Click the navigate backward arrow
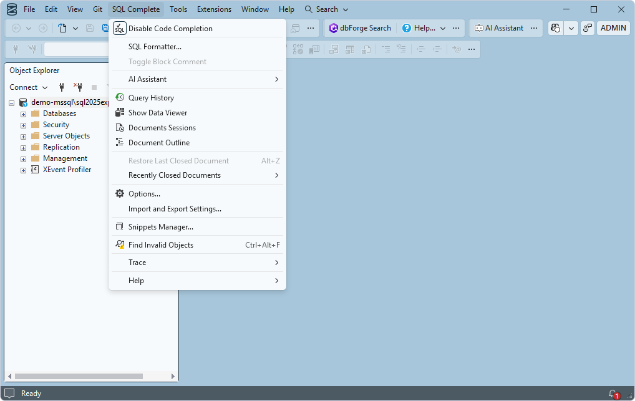This screenshot has width=635, height=401. (x=16, y=28)
